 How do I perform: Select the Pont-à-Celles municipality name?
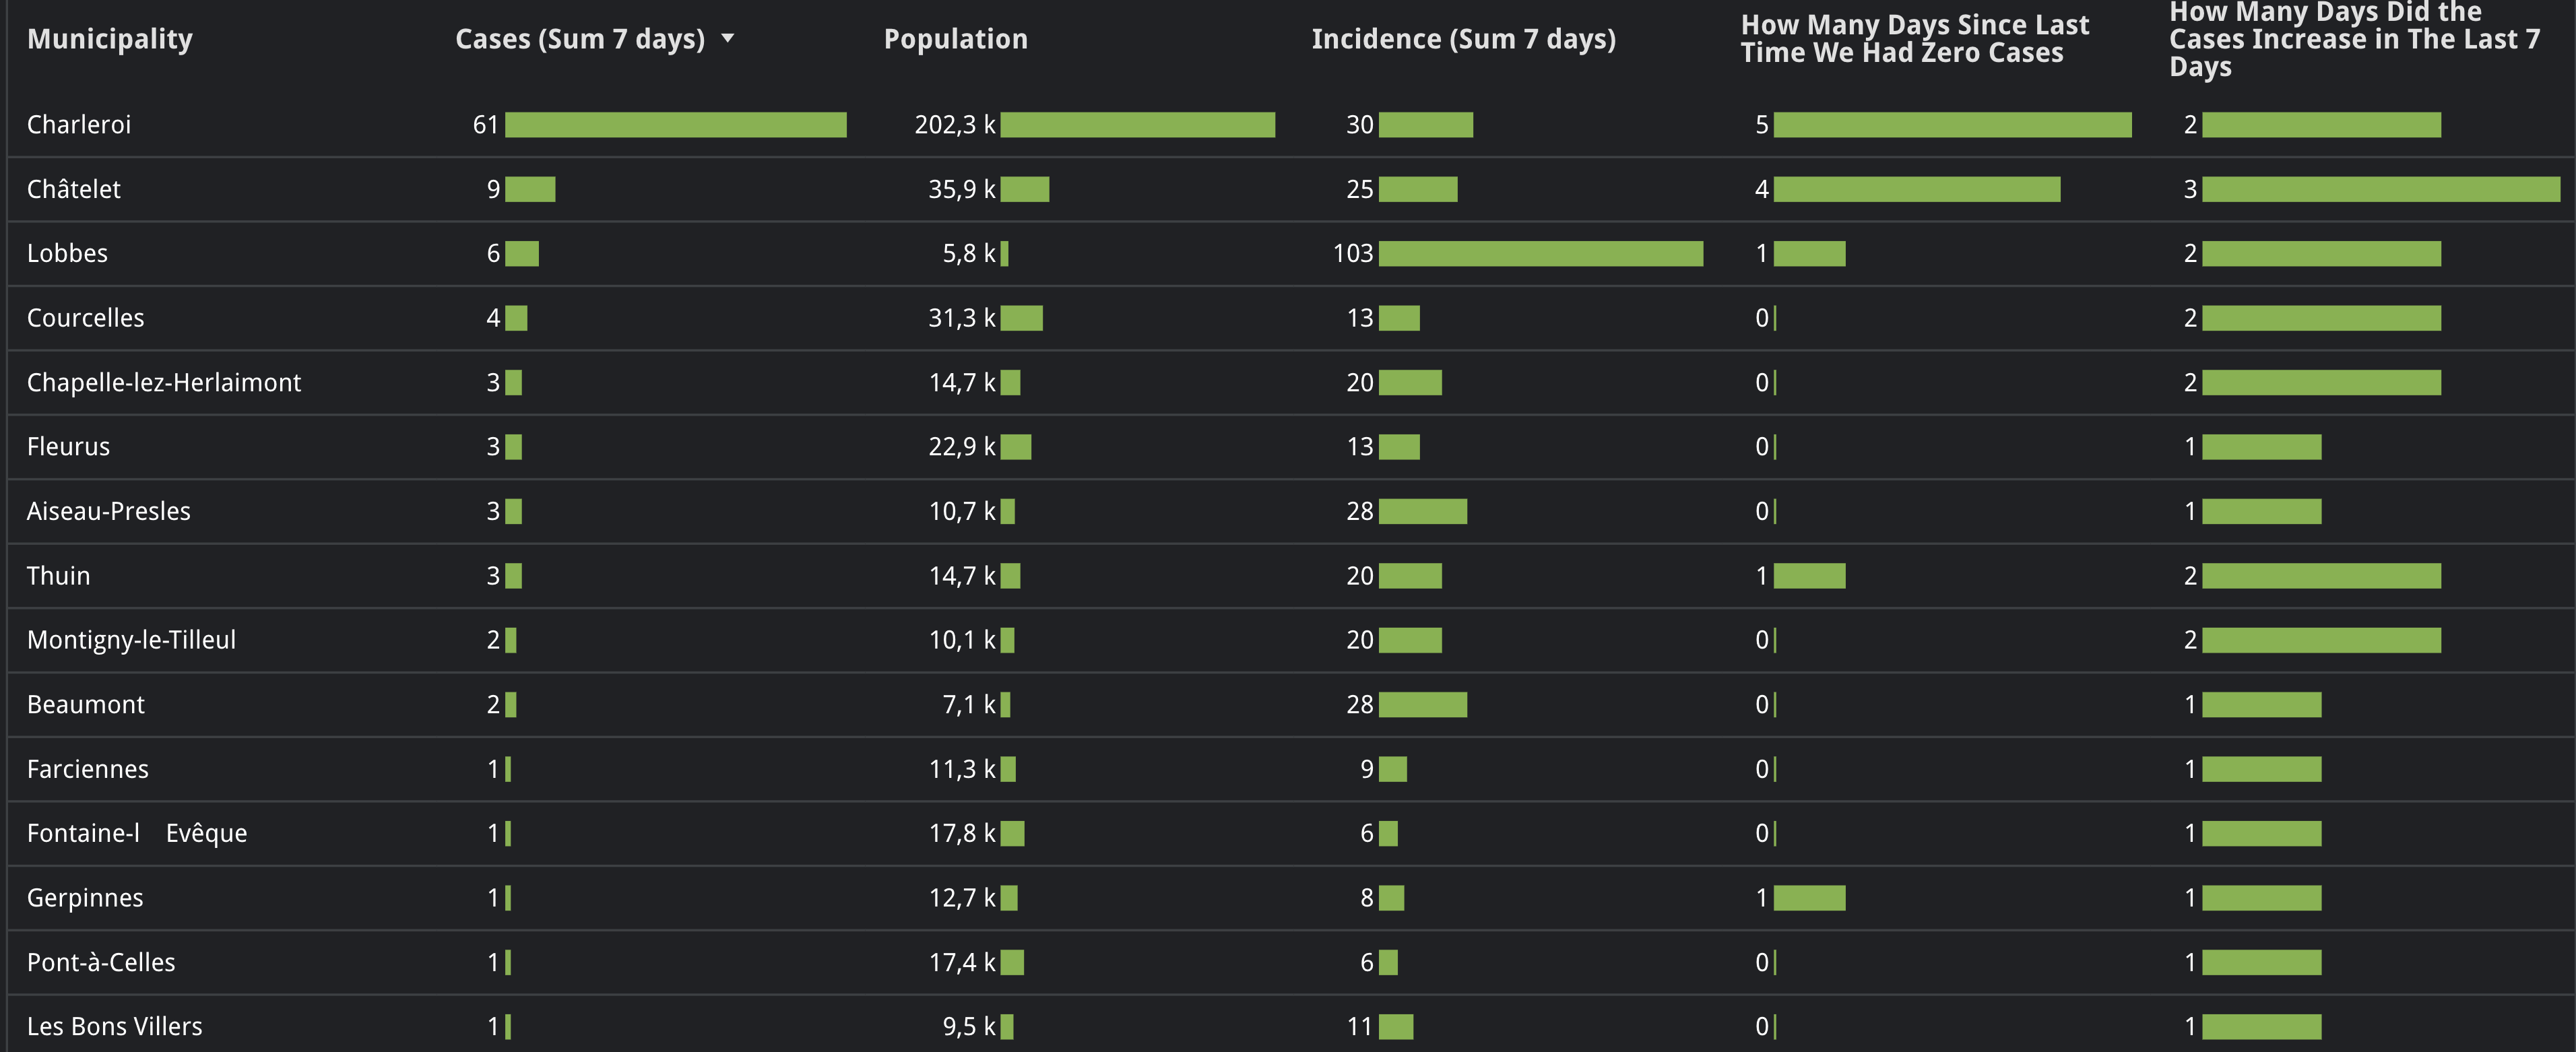(101, 962)
